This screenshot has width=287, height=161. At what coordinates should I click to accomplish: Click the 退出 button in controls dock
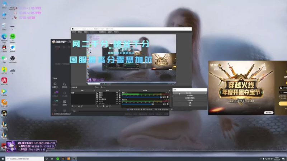(190, 105)
